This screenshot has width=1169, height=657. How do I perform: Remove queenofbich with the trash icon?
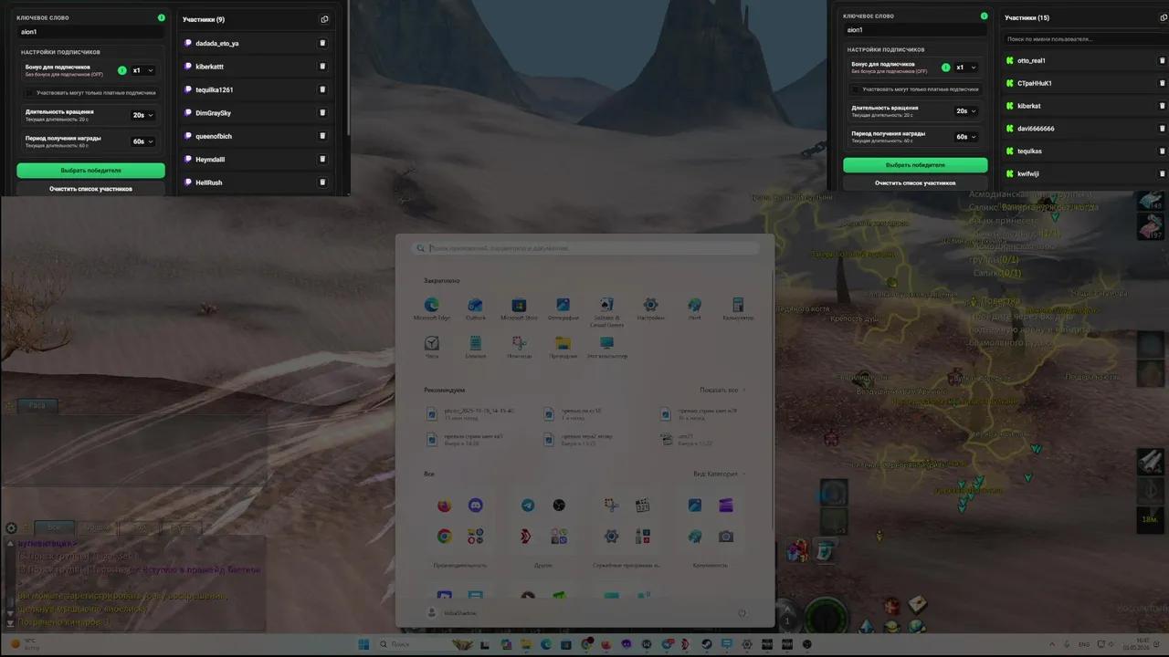coord(322,136)
